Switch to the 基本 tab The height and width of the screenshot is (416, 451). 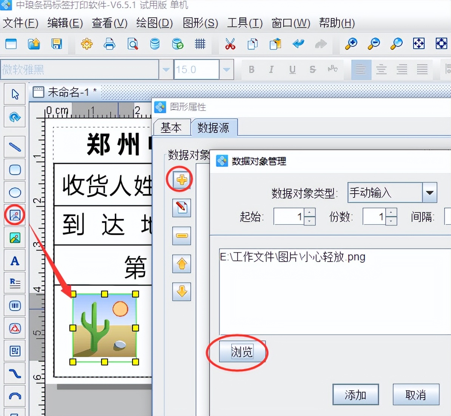[172, 128]
